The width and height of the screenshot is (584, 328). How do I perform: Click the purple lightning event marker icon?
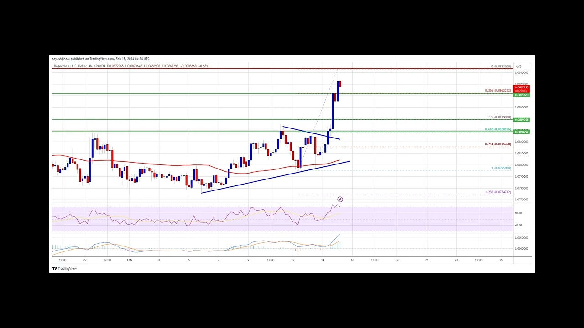click(340, 200)
